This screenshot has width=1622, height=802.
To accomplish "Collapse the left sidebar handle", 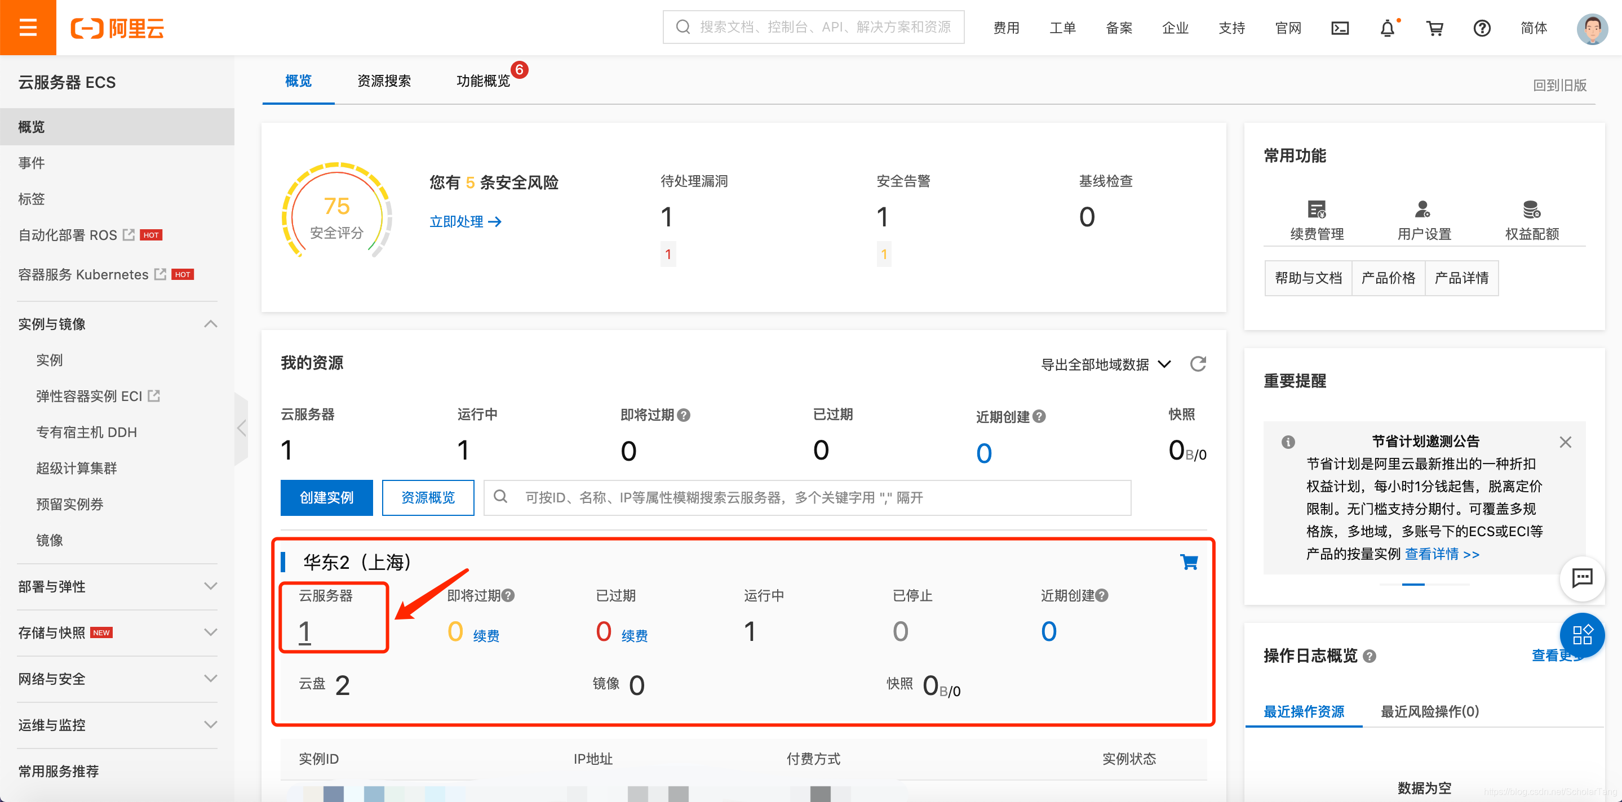I will click(x=241, y=429).
